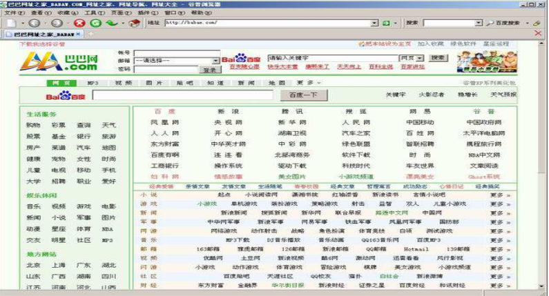Viewport: 549px width, 296px height.
Task: Open the 查看 menu
Action: (41, 12)
